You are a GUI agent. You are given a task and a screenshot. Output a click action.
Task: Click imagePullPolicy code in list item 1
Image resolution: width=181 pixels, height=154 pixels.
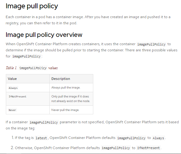[131, 138]
